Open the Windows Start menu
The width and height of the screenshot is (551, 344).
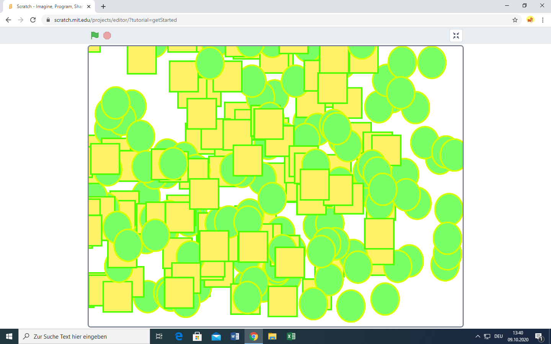9,336
